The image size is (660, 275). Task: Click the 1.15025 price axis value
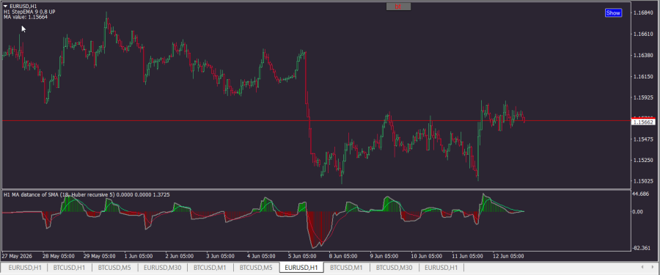[642, 181]
